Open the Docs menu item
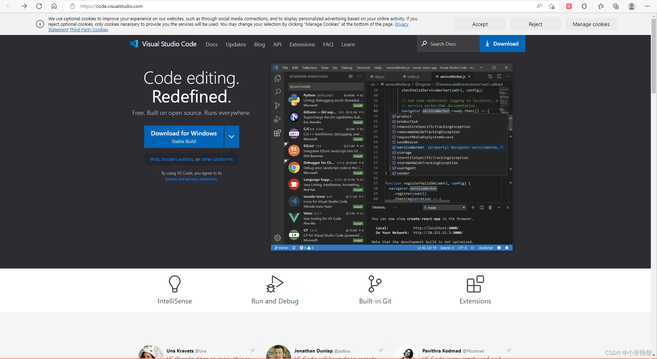Image resolution: width=657 pixels, height=359 pixels. [x=211, y=45]
